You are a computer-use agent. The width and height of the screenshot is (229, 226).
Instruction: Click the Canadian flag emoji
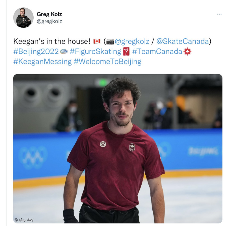tap(97, 41)
